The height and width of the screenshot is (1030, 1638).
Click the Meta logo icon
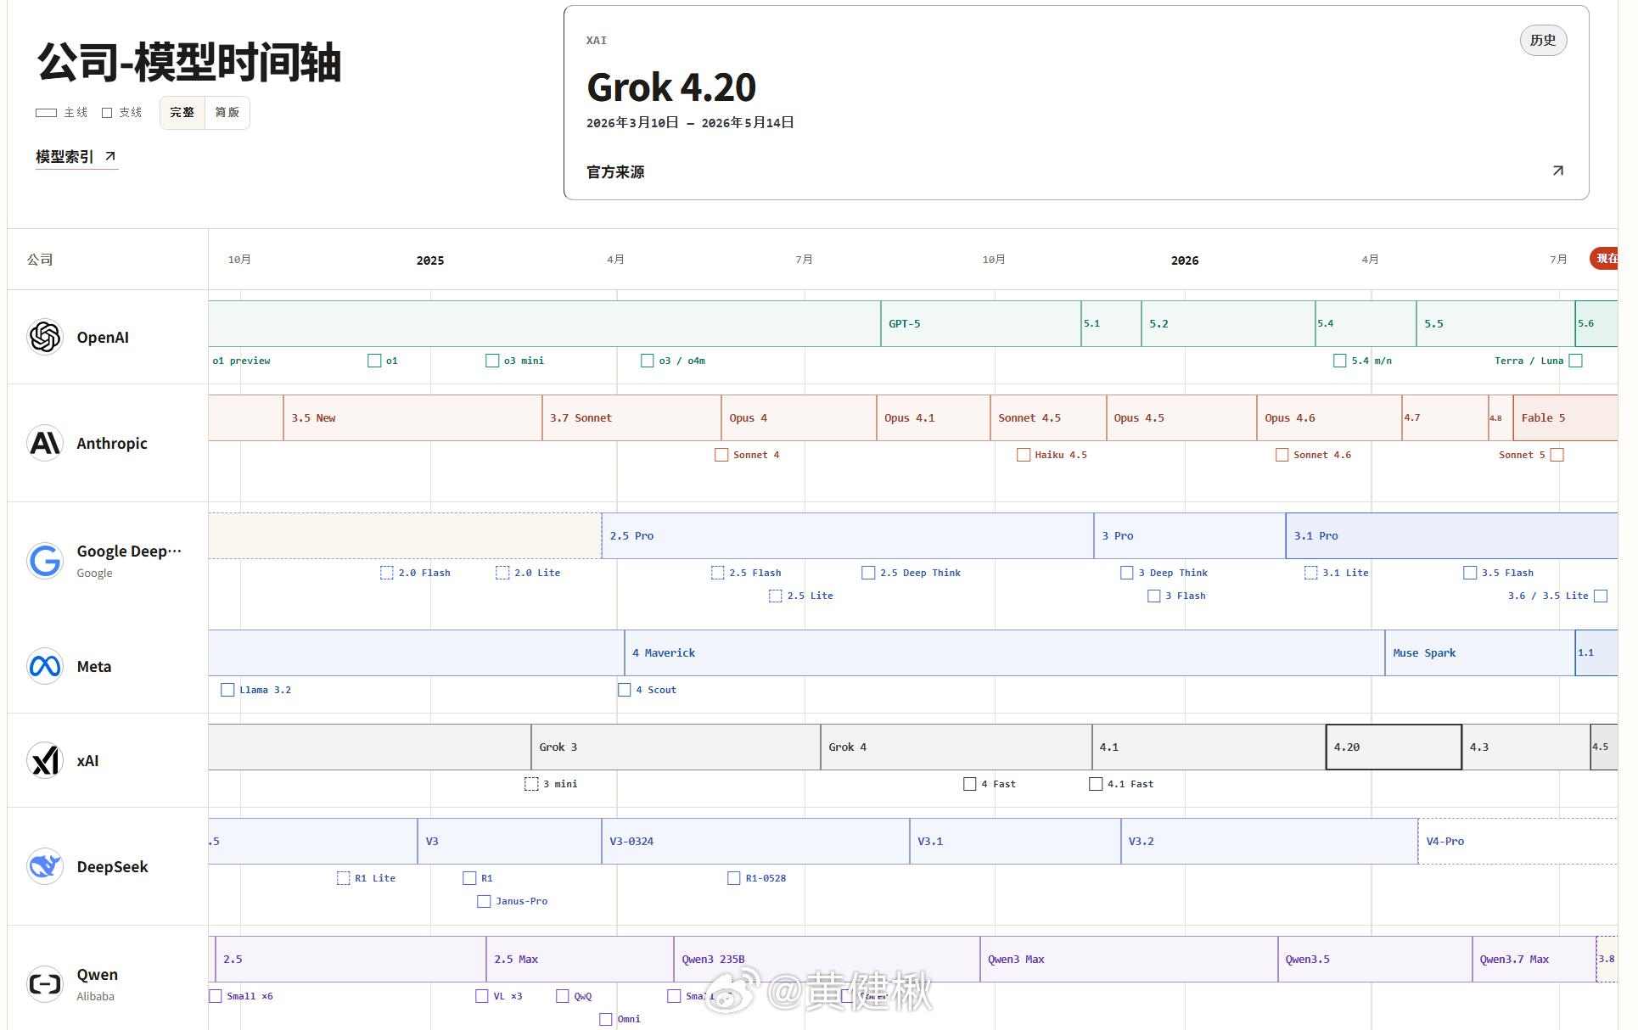click(x=45, y=666)
